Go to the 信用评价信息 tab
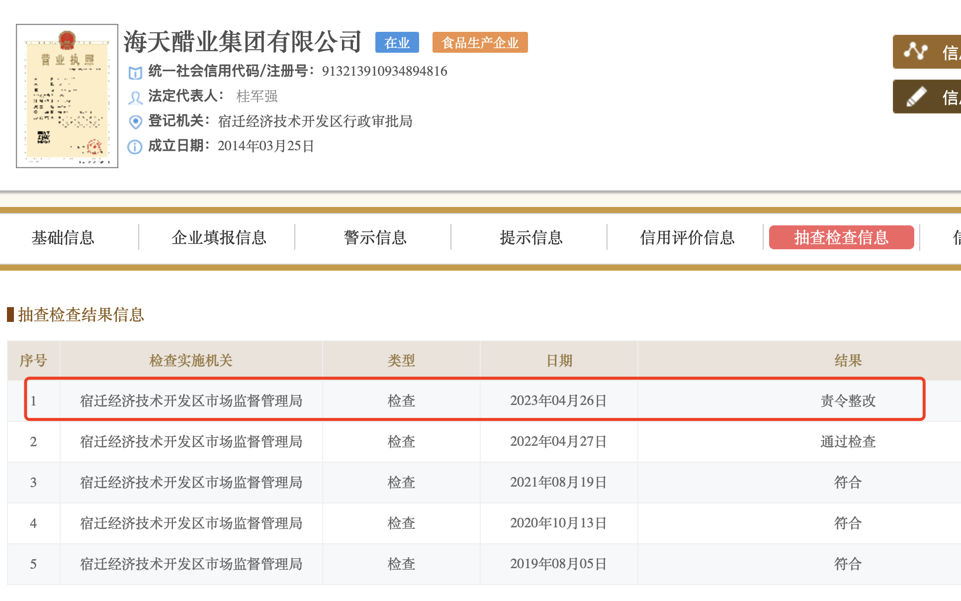961x601 pixels. (x=687, y=237)
